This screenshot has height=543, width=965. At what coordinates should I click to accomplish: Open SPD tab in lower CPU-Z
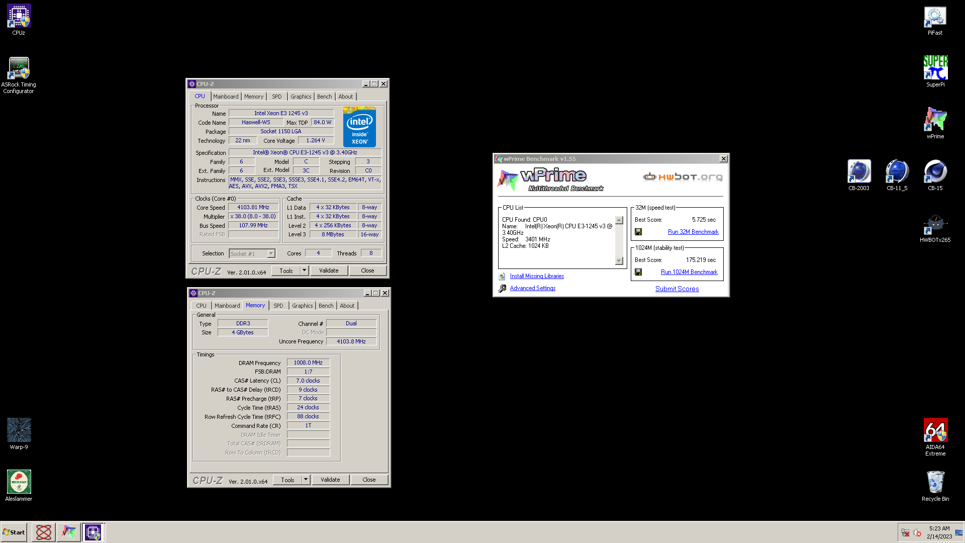(x=278, y=306)
